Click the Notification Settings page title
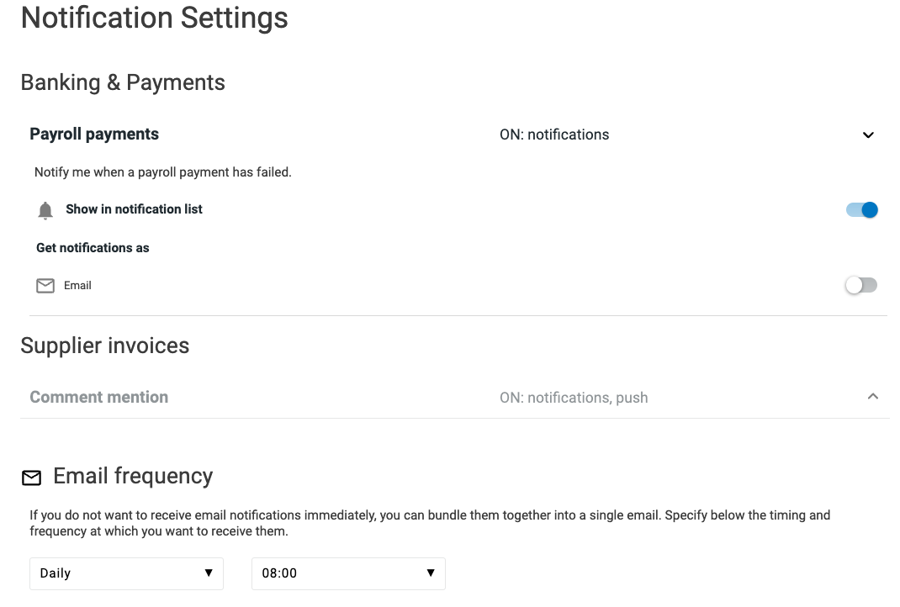 pyautogui.click(x=154, y=18)
